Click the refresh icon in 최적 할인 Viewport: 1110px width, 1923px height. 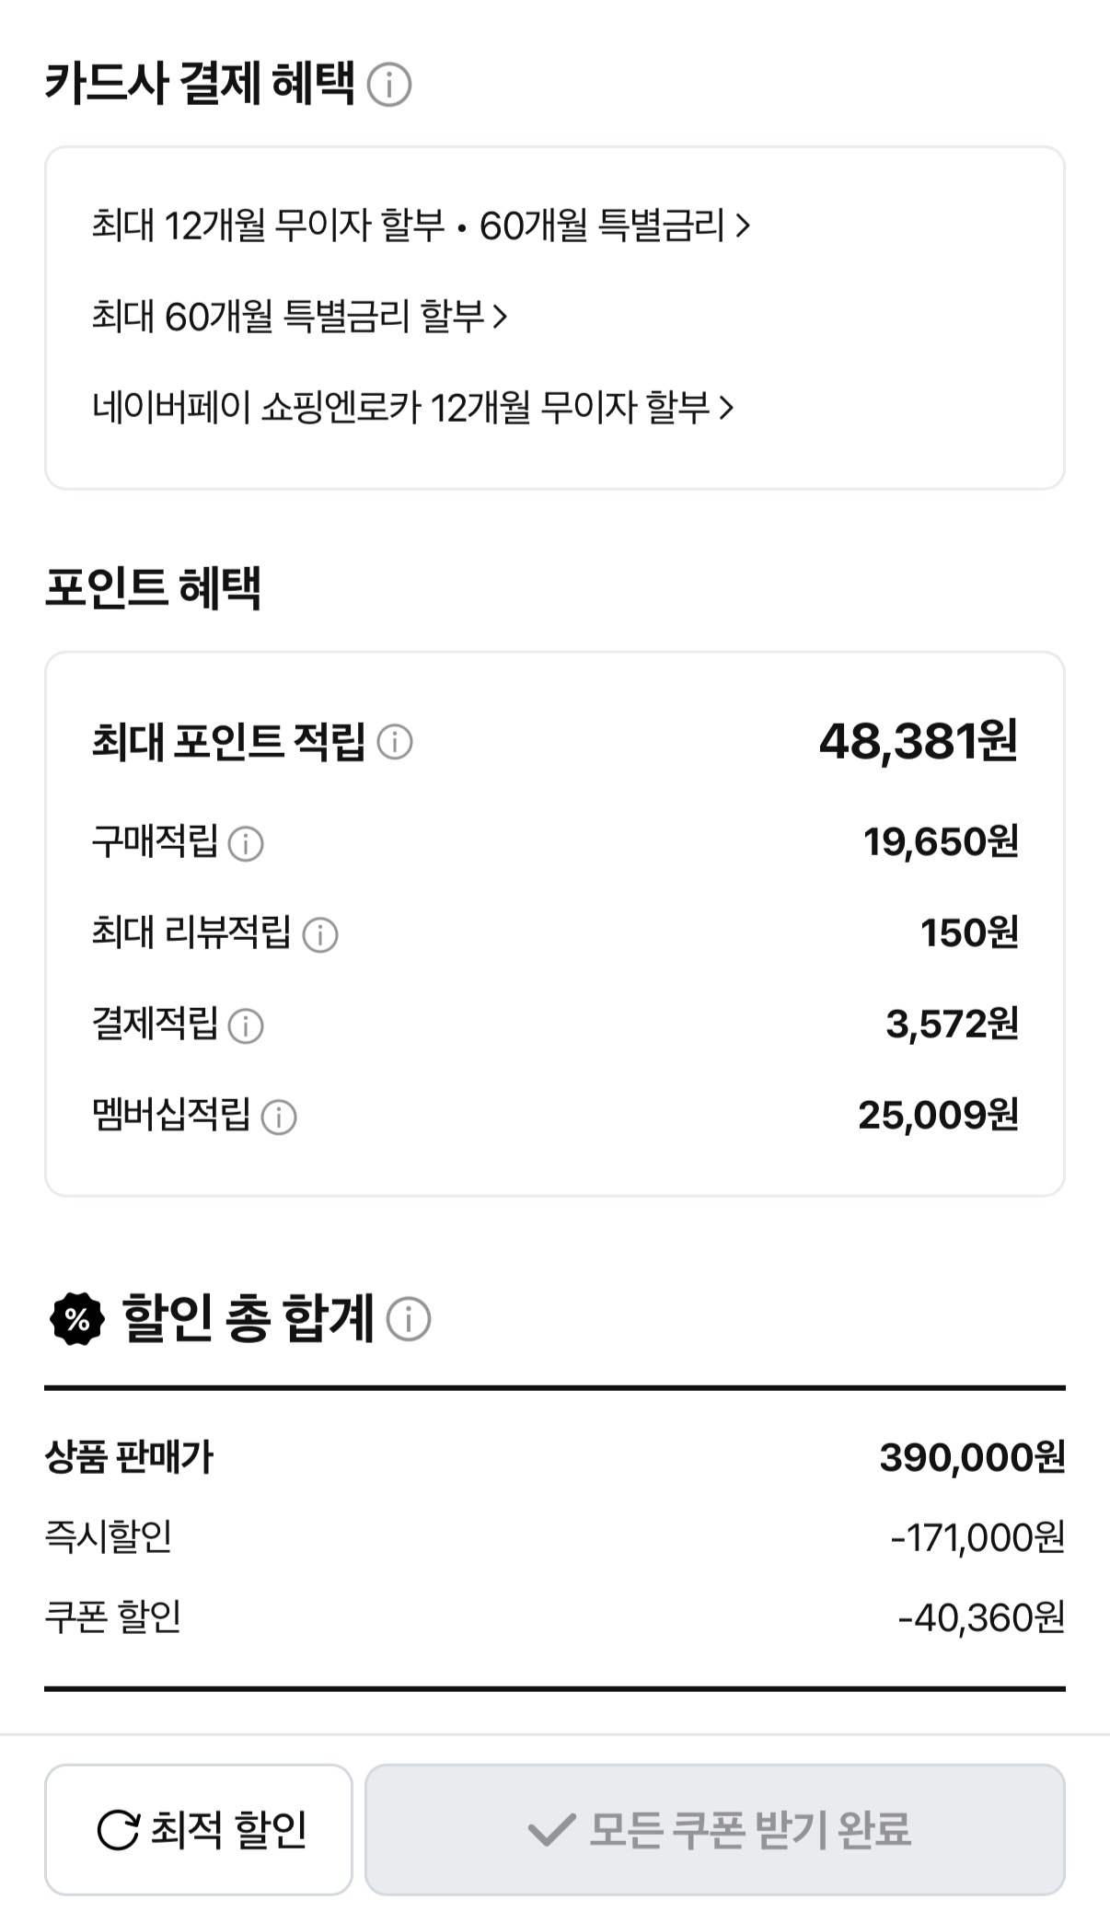(118, 1829)
